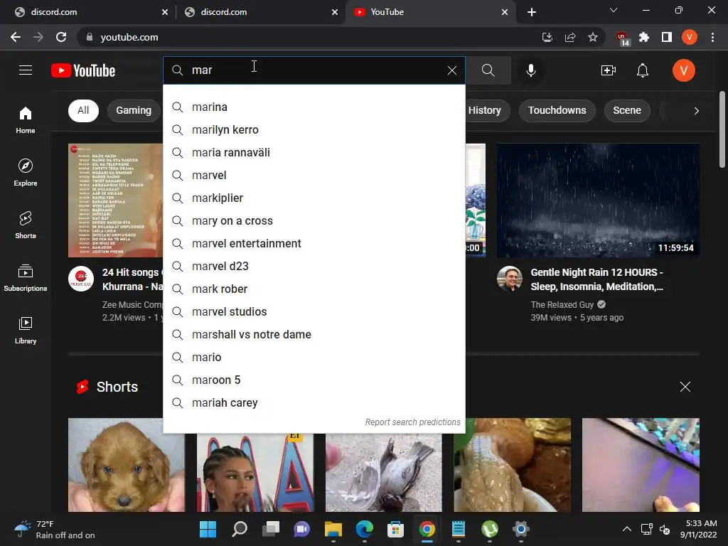The image size is (728, 546).
Task: Reload the page in Chrome
Action: coord(61,37)
